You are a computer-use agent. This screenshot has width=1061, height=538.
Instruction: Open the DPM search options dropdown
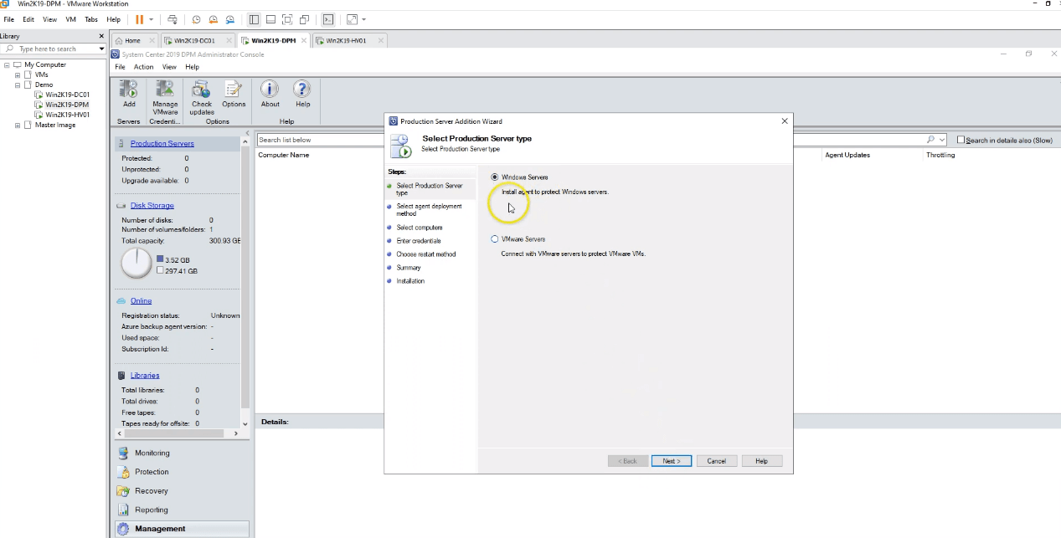(x=942, y=140)
